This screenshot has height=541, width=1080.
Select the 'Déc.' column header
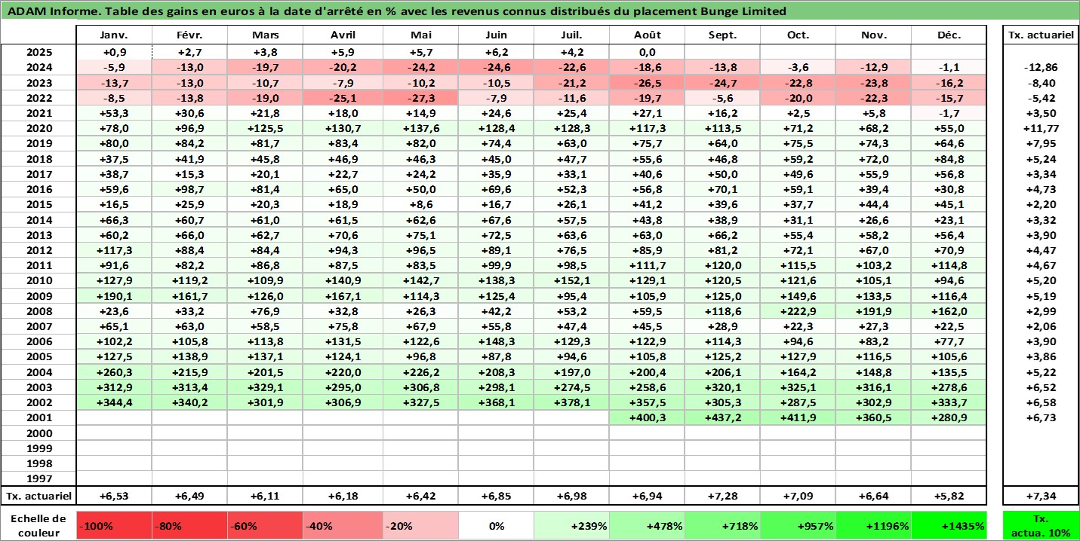pos(949,35)
